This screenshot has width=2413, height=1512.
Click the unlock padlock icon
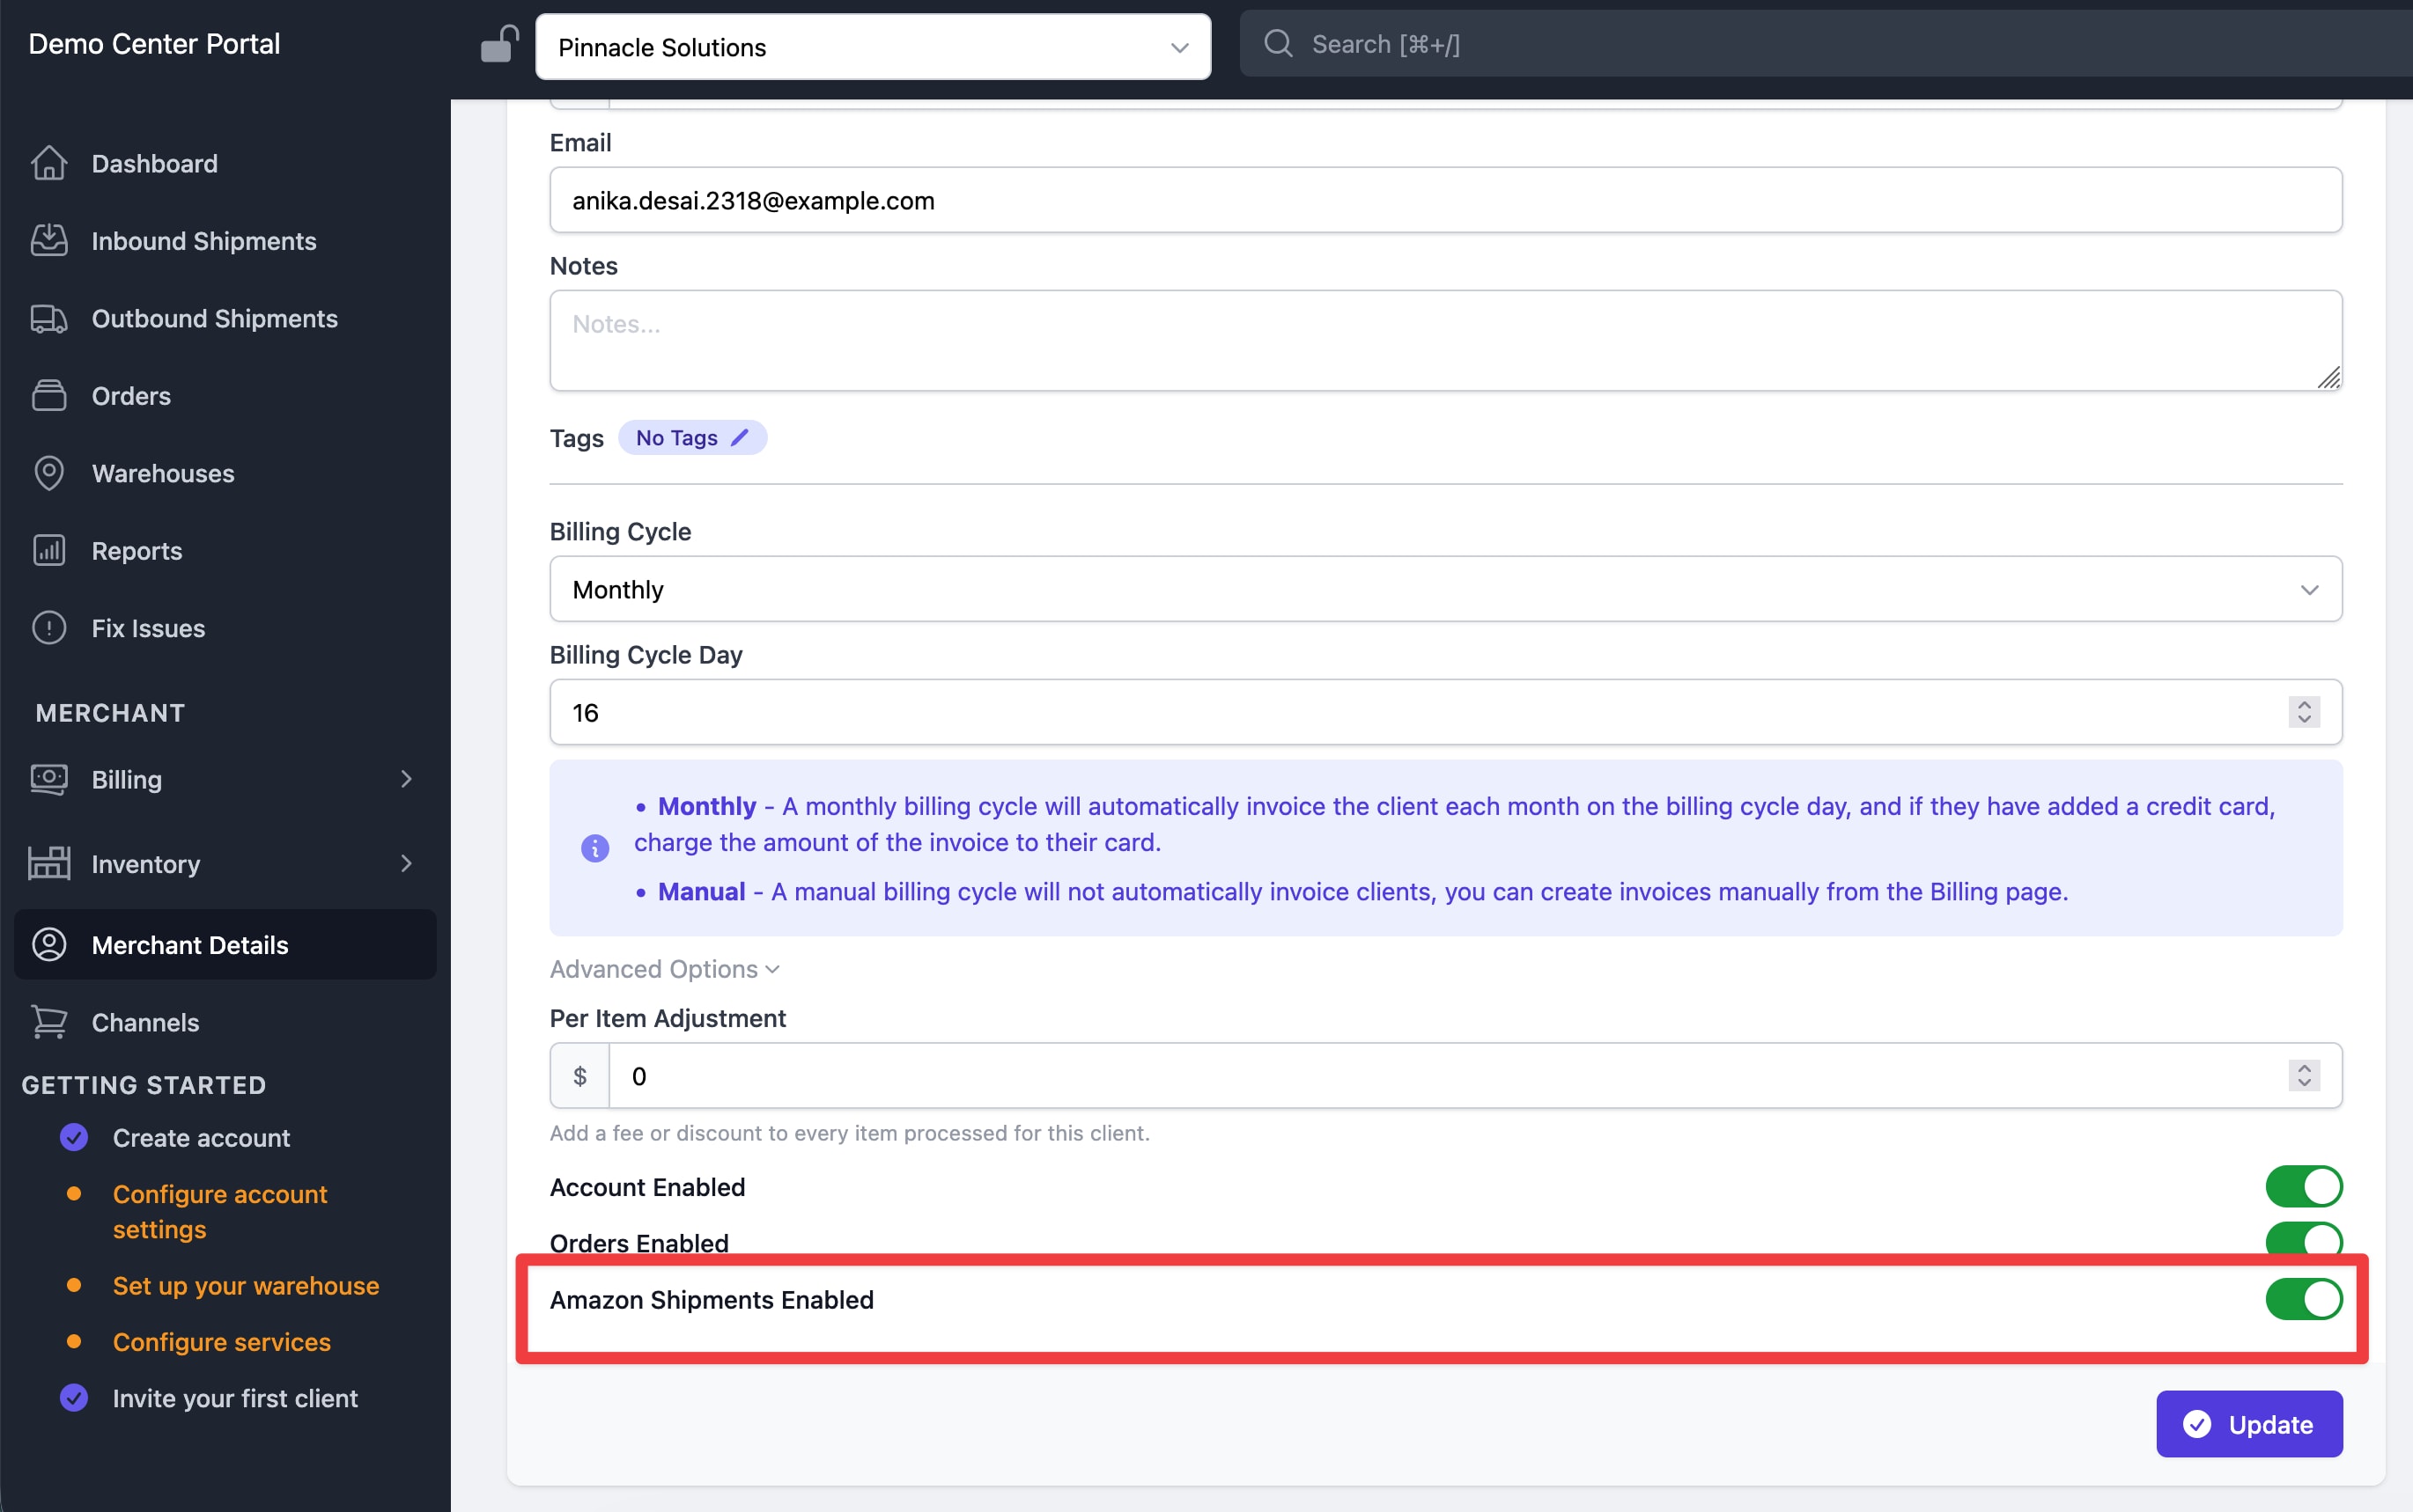[x=499, y=44]
